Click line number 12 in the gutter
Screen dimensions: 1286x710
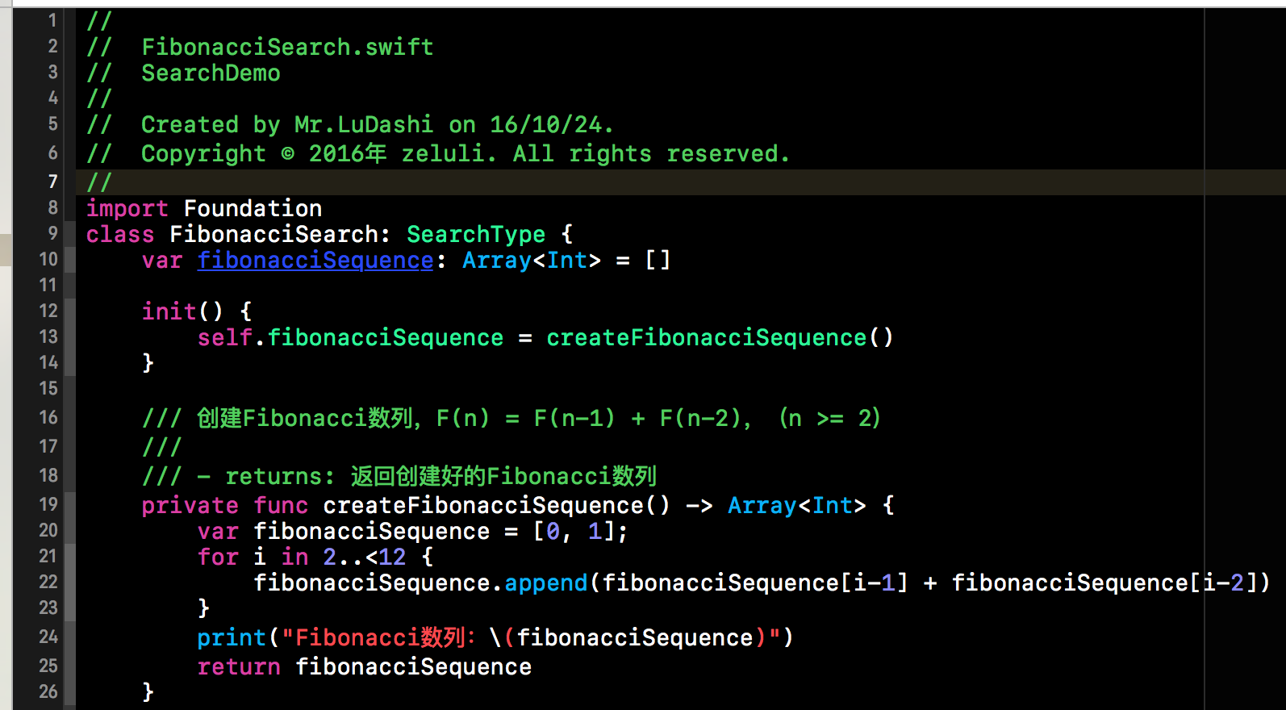(48, 311)
